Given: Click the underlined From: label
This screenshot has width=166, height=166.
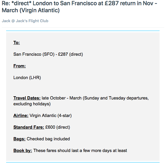Looking at the screenshot, I should coord(20,66).
